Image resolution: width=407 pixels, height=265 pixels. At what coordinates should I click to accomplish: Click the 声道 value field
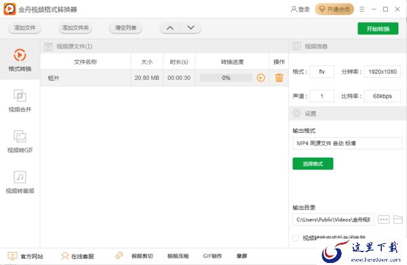tap(322, 96)
